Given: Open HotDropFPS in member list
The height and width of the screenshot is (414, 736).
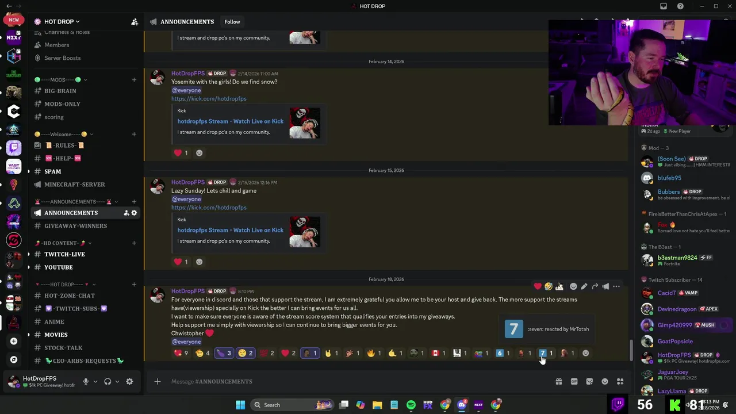Looking at the screenshot, I should [685, 358].
